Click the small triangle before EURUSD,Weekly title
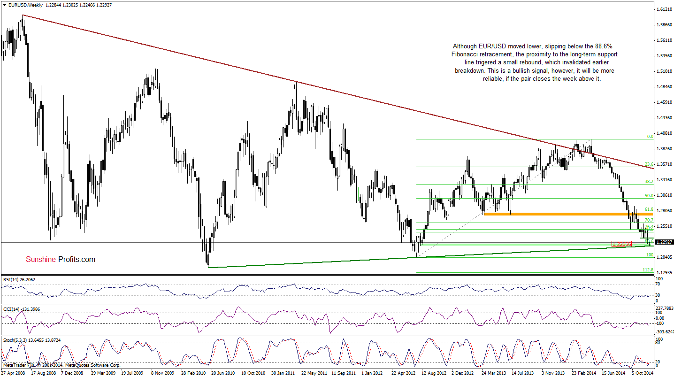674x377 pixels. click(x=4, y=5)
